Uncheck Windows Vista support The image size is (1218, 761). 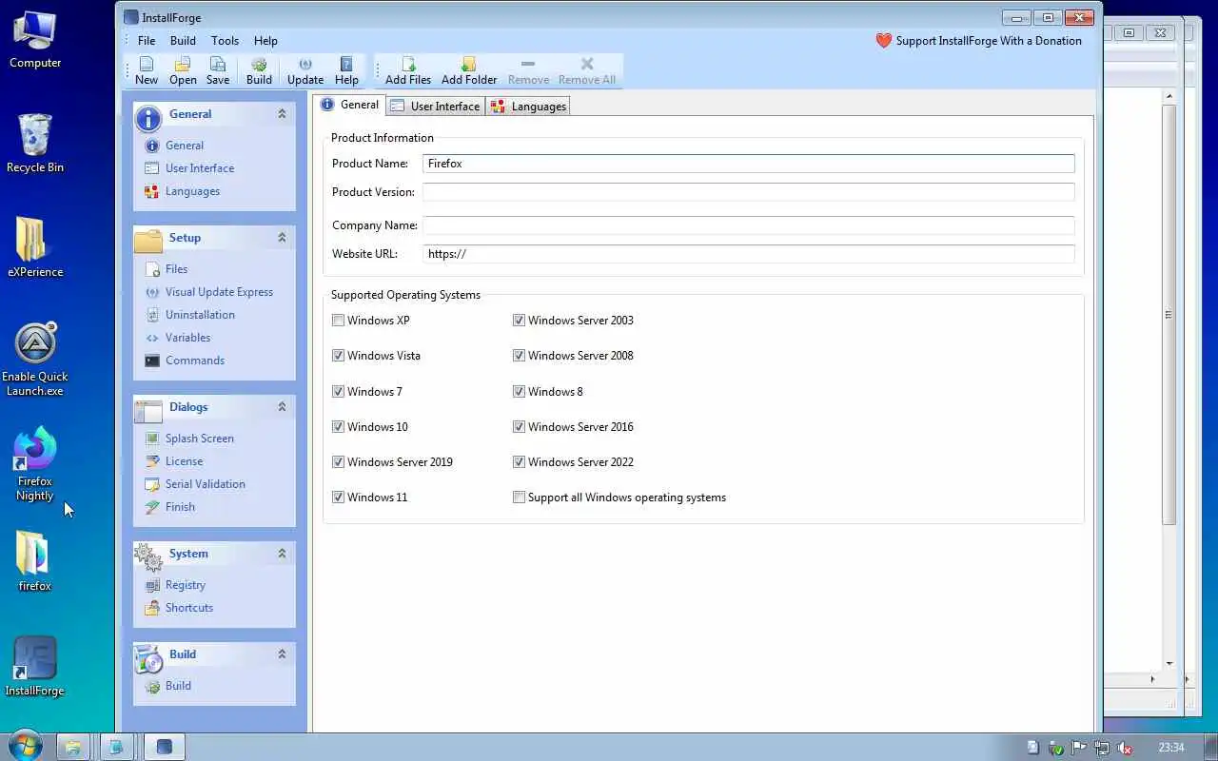tap(338, 356)
